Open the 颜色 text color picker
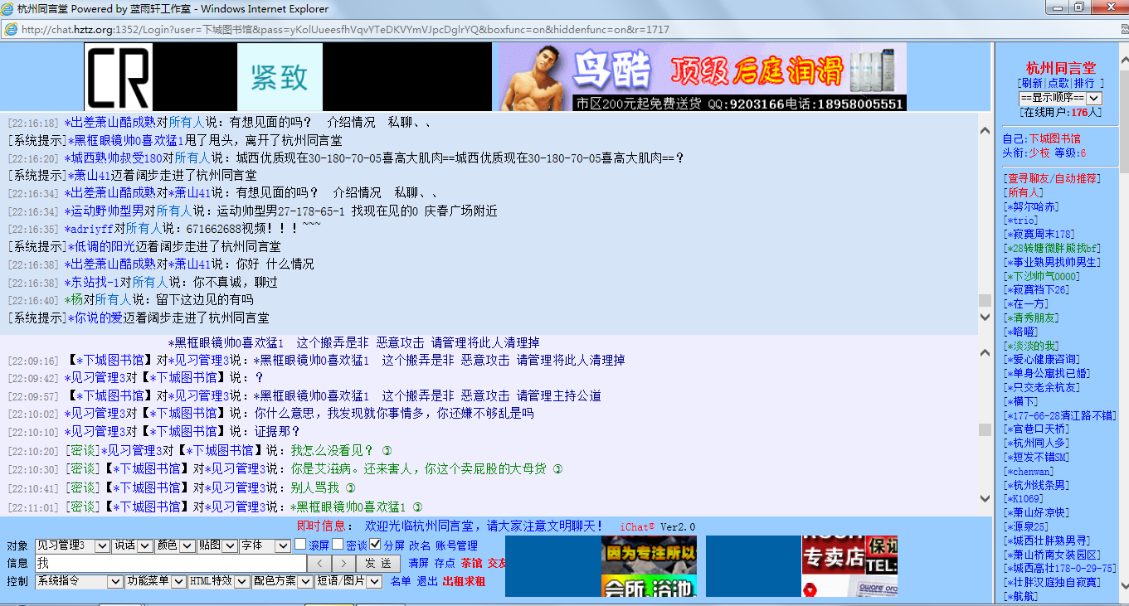 coord(175,545)
